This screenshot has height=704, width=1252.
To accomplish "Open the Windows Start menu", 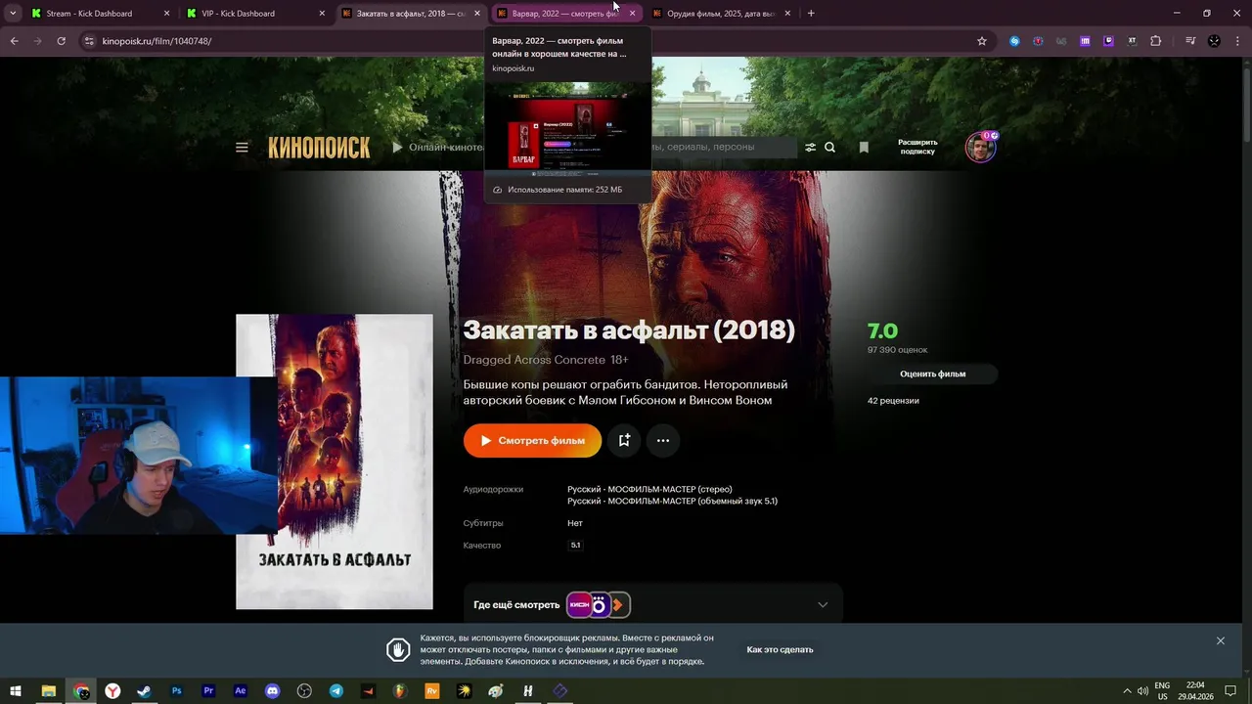I will click(x=16, y=690).
